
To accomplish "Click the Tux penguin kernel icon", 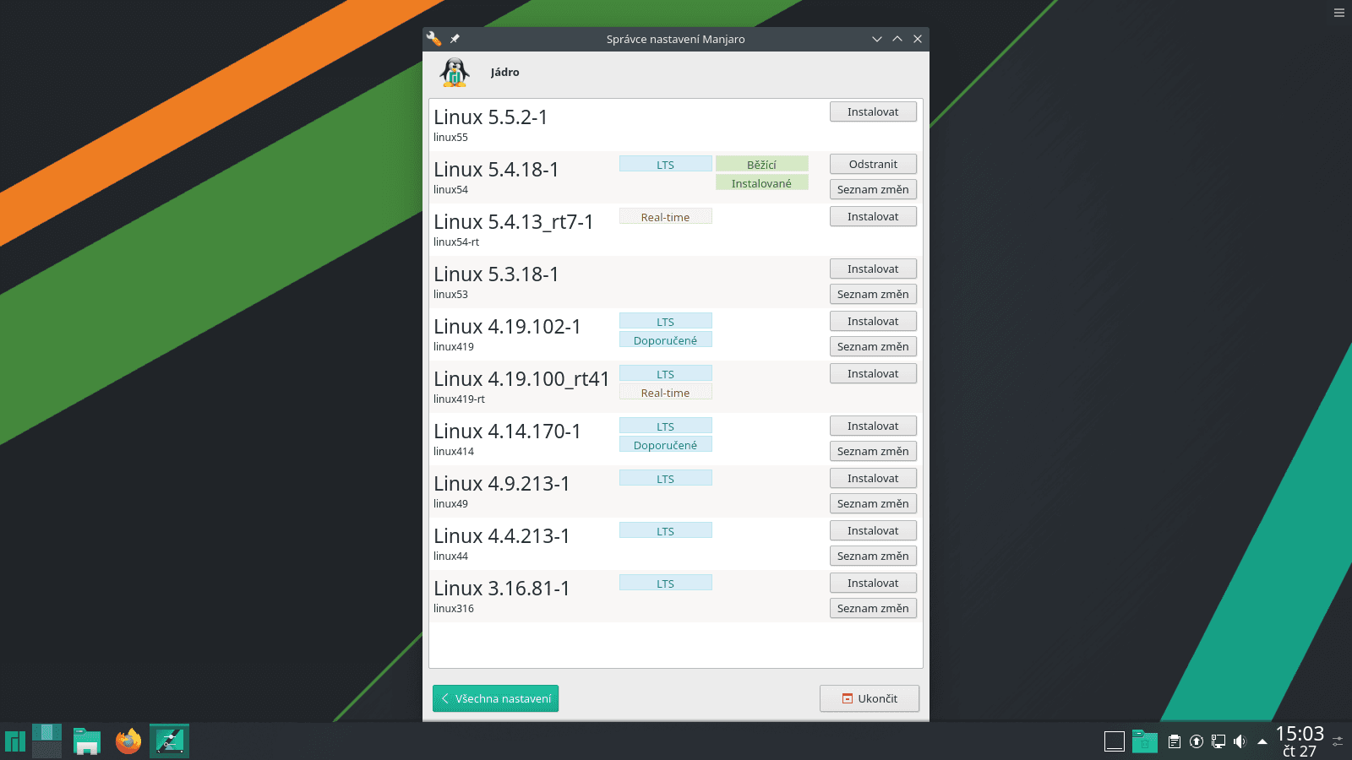I will click(x=455, y=73).
